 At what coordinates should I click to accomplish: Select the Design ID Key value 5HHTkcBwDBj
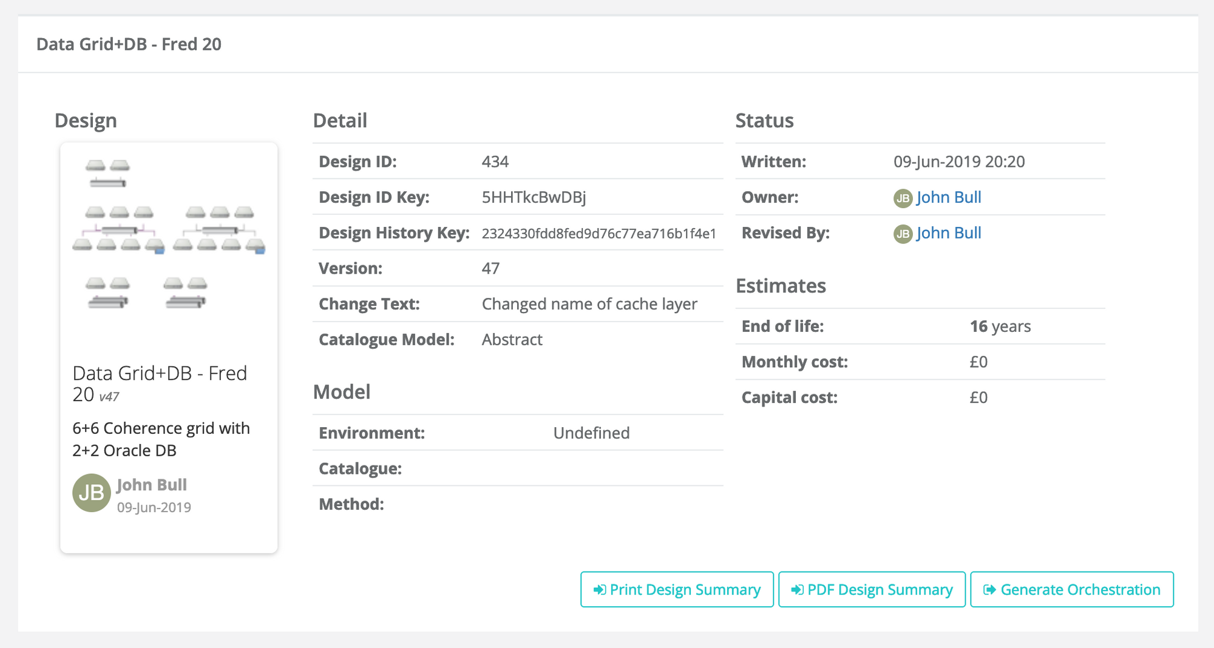tap(534, 198)
